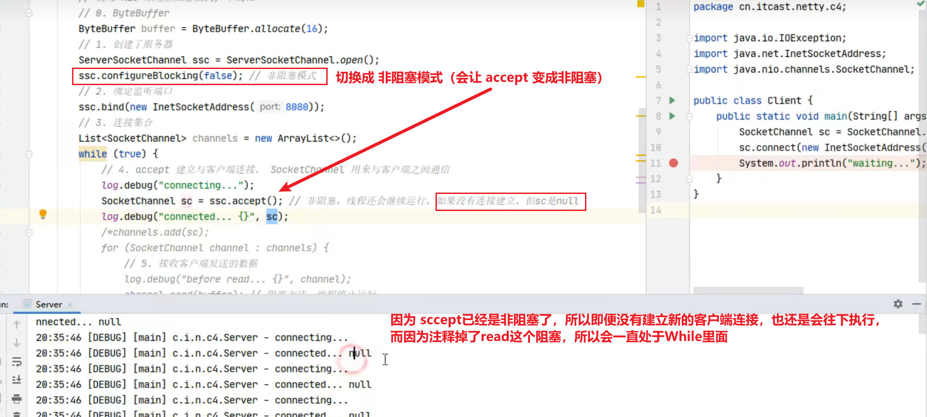Click the 'main' method name
This screenshot has height=417, width=927.
835,116
